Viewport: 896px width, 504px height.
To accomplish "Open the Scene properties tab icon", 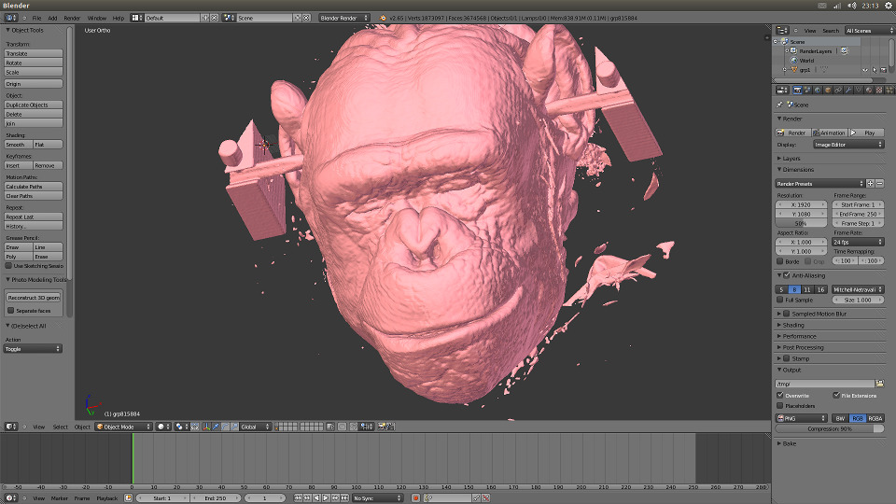I will click(x=807, y=91).
